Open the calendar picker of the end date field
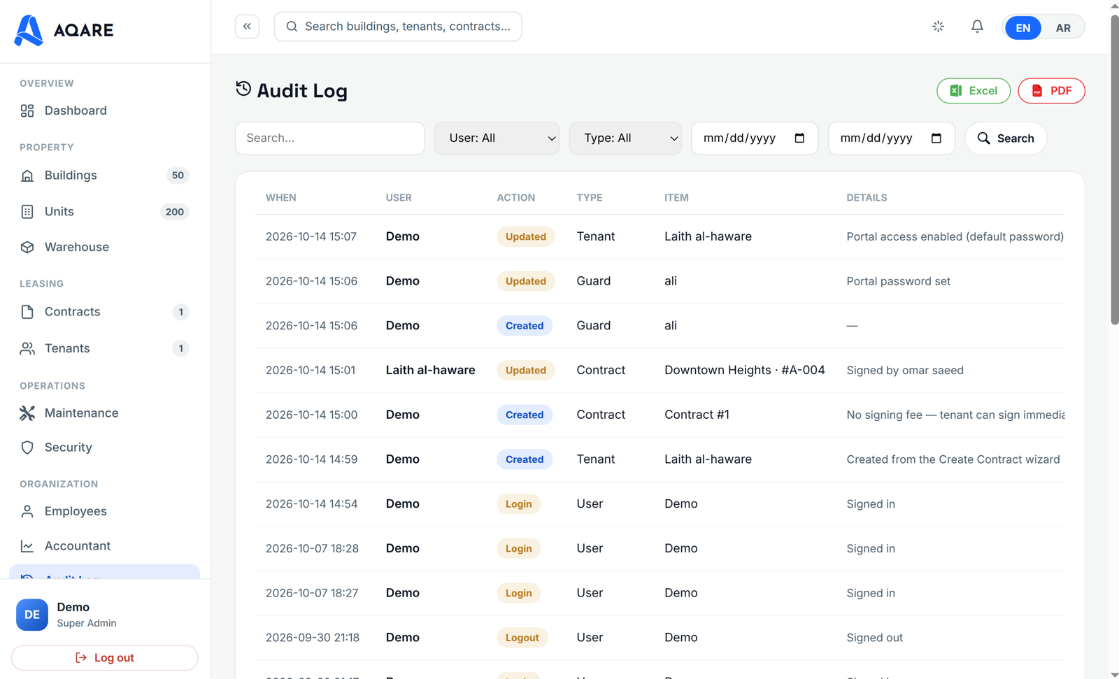This screenshot has width=1119, height=679. point(936,138)
